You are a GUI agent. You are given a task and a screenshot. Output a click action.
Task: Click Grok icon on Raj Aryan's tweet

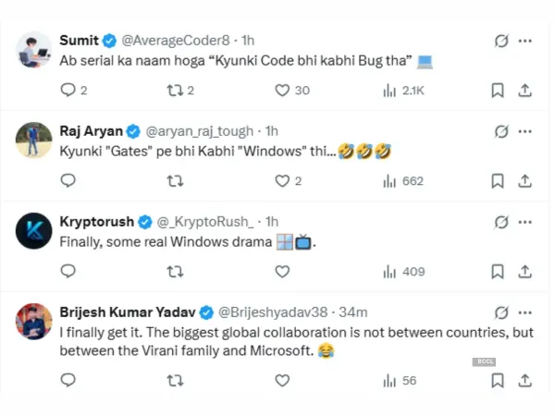click(x=501, y=132)
